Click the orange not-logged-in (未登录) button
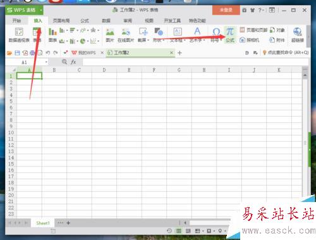This screenshot has height=240, width=316. coord(226,10)
